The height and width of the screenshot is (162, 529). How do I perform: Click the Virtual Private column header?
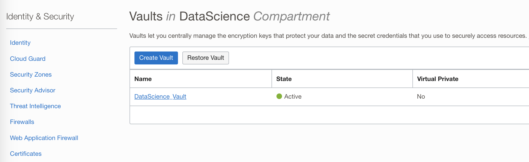coord(438,79)
